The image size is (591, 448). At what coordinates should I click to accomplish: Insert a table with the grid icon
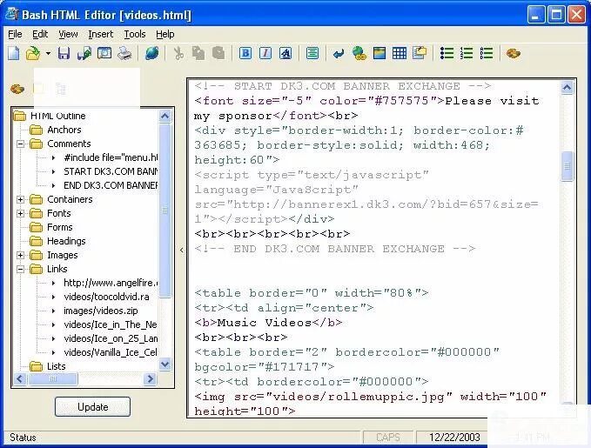coord(400,53)
